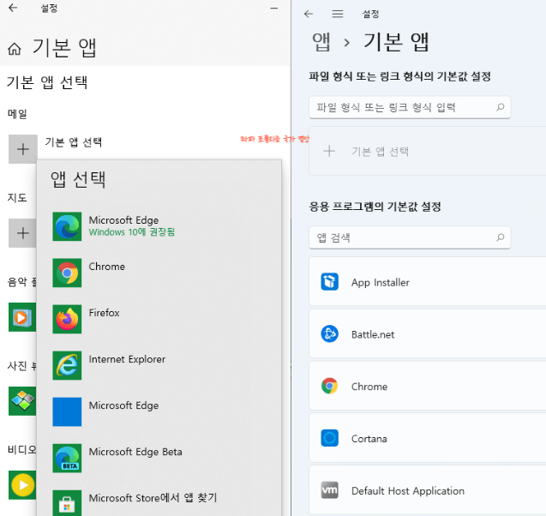Open Chrome icon in right app list
Viewport: 546px width, 516px height.
329,386
